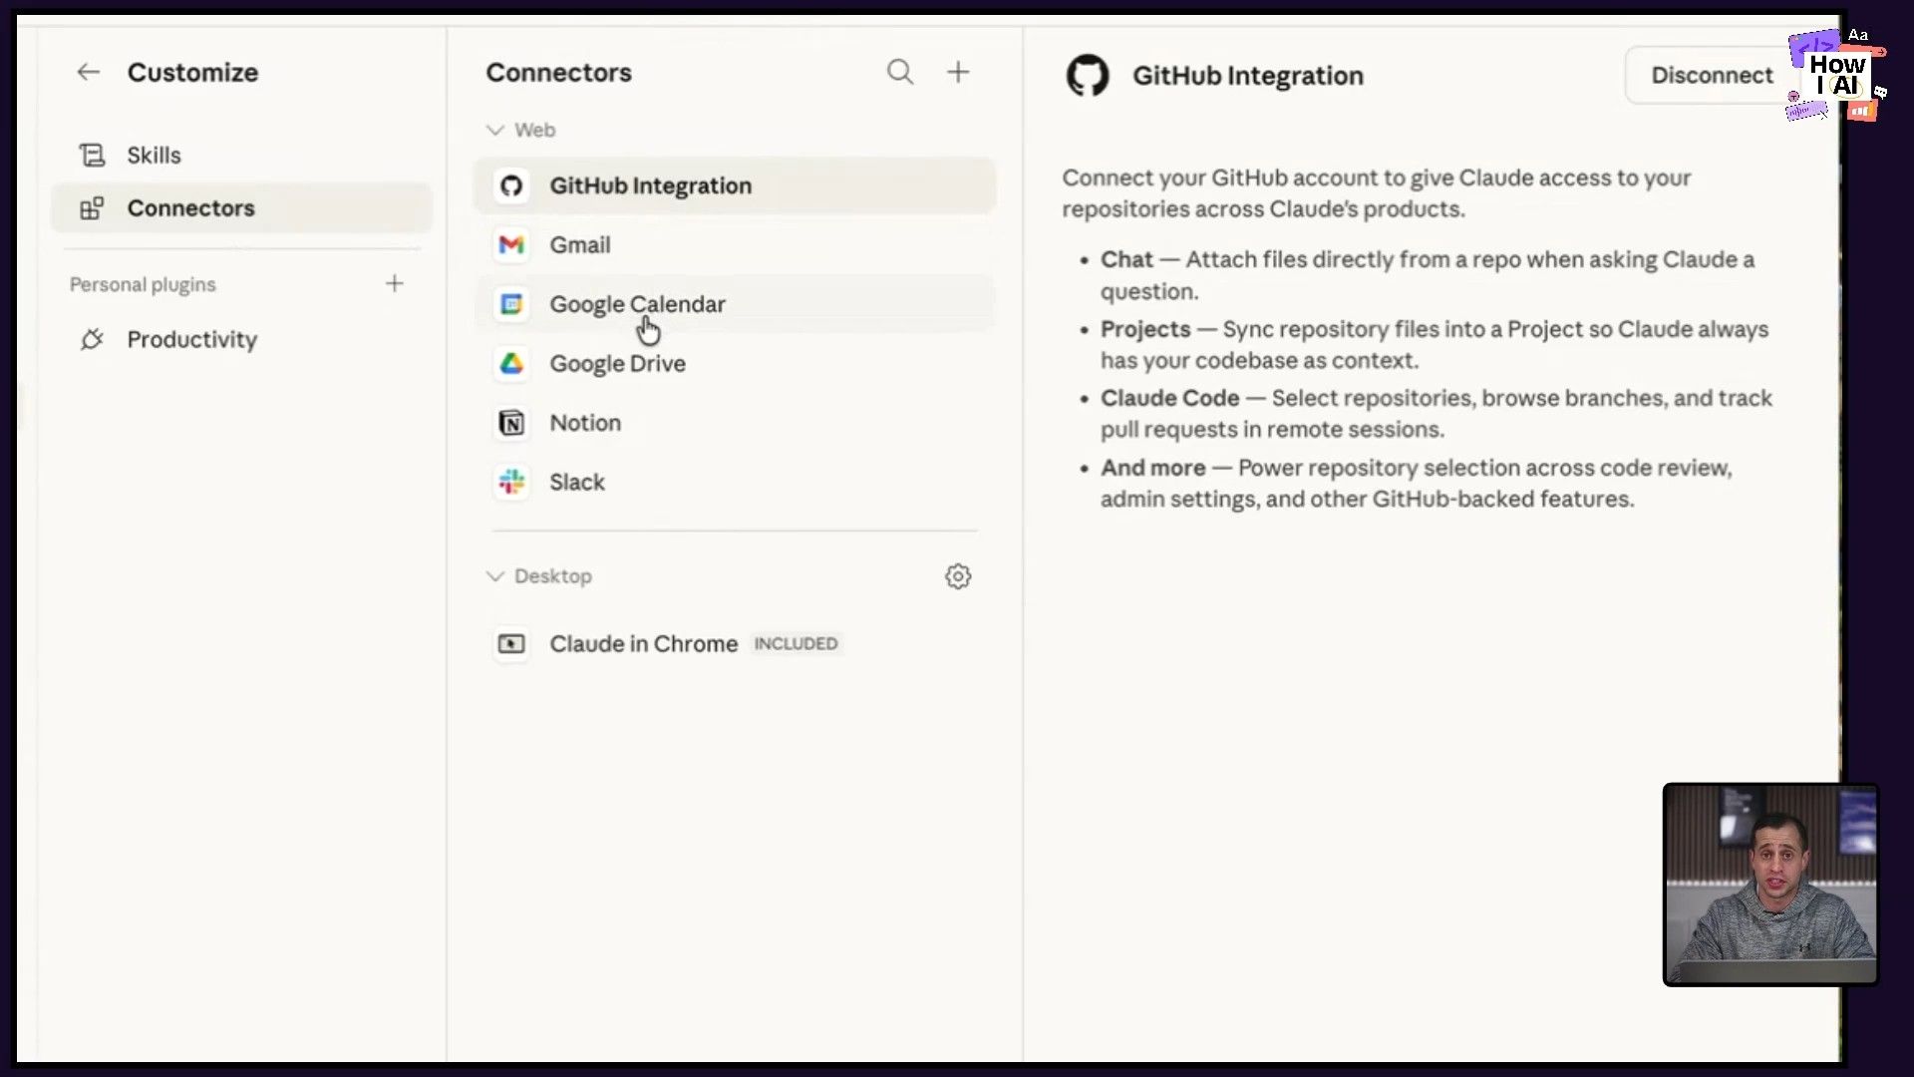Click the GitHub Integration details heading
1914x1077 pixels.
point(1247,76)
